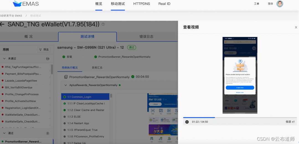Click the phone video preview

tap(240, 75)
